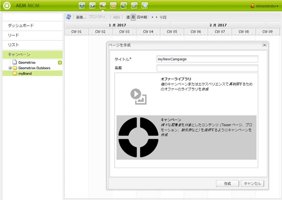Open the Tools gear icon in header

click(134, 6)
